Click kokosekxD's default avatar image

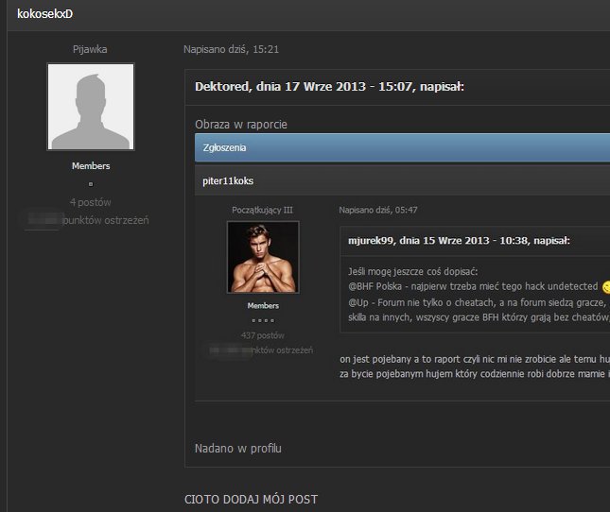point(91,107)
